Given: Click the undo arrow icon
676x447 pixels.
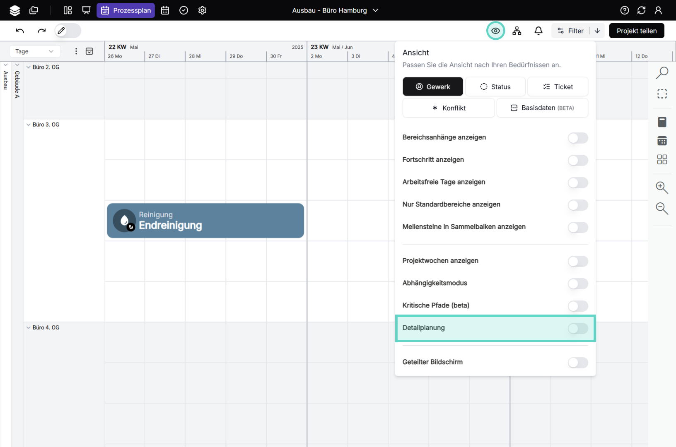Looking at the screenshot, I should pos(20,31).
